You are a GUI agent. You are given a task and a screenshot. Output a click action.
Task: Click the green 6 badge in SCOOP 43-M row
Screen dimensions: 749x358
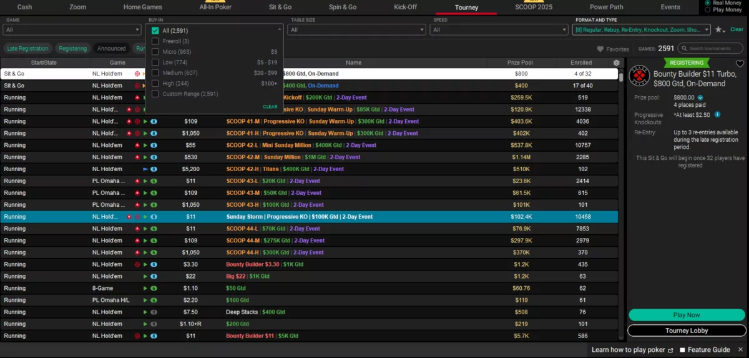pos(154,193)
